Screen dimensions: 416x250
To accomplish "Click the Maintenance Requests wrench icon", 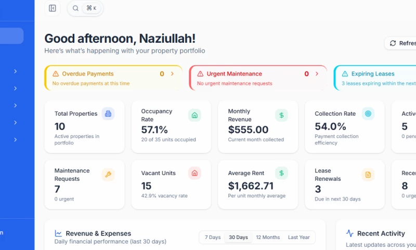I will pos(108,175).
